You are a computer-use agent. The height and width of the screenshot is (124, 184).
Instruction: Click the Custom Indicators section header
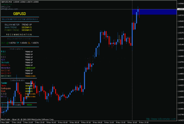click(x=18, y=80)
